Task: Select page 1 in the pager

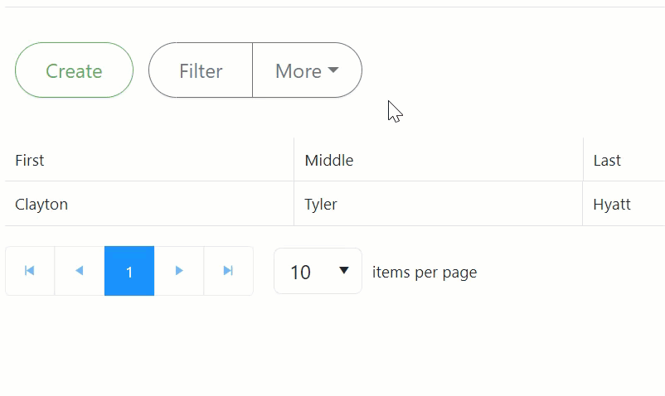Action: tap(129, 271)
